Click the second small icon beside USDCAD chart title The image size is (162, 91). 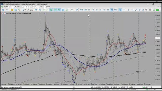pos(5,13)
